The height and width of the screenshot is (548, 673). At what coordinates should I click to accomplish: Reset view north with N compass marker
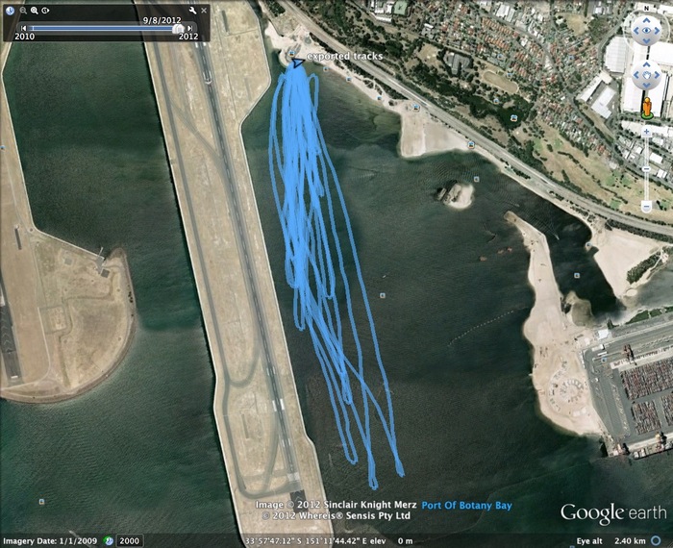[x=646, y=8]
